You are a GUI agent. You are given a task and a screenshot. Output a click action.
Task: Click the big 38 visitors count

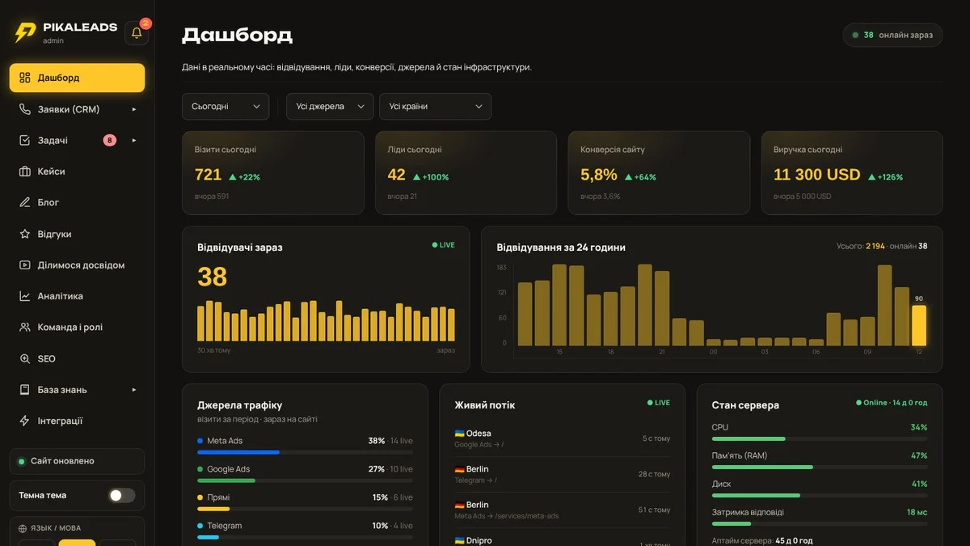pos(212,277)
